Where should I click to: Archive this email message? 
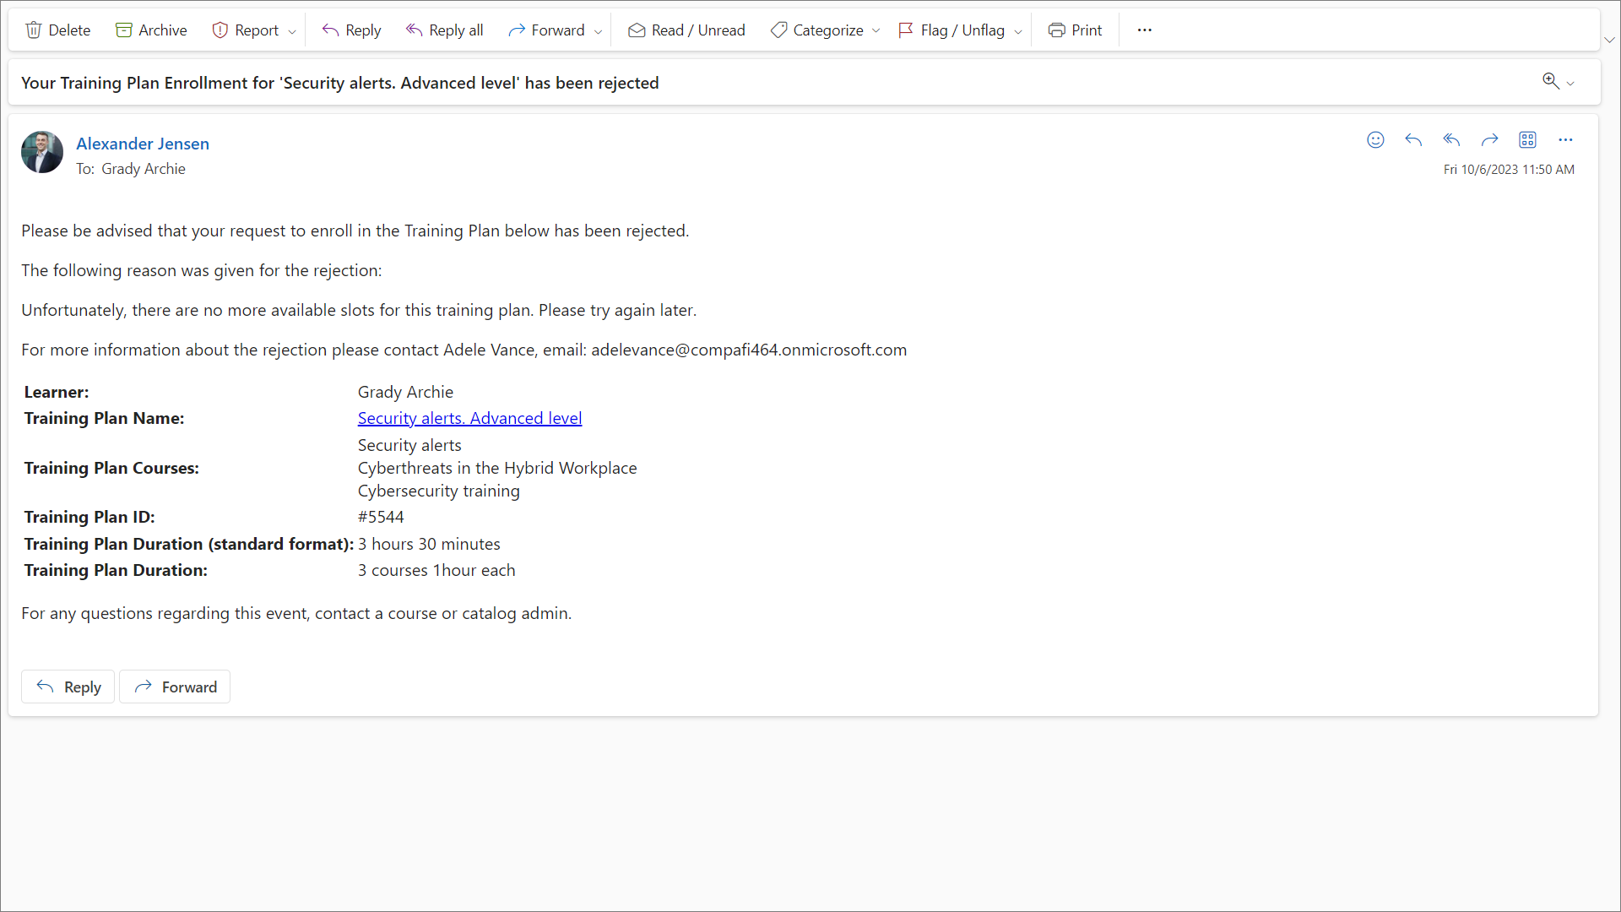point(151,30)
